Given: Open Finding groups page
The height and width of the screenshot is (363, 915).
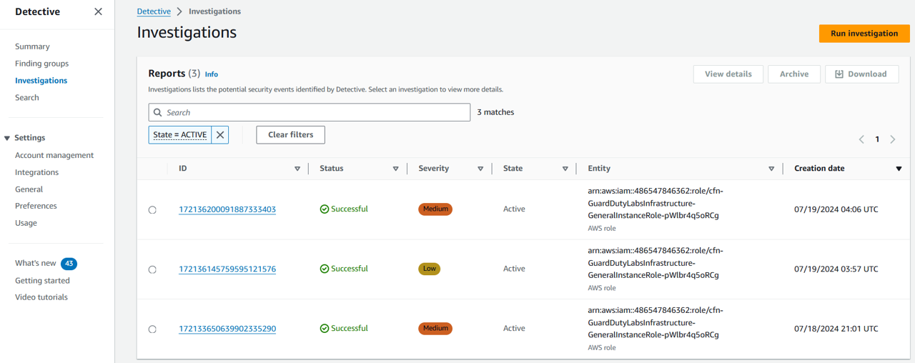Looking at the screenshot, I should tap(41, 64).
